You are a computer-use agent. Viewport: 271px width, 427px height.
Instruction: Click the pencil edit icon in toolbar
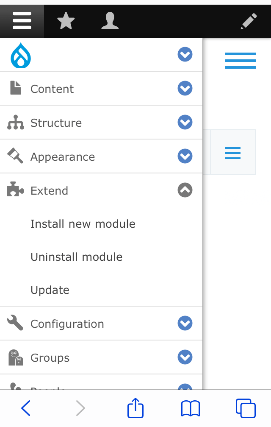249,20
